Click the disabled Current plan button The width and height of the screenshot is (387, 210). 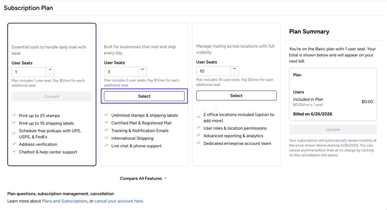52,96
